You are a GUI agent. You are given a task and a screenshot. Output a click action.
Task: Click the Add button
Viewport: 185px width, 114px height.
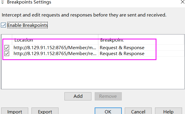click(78, 96)
